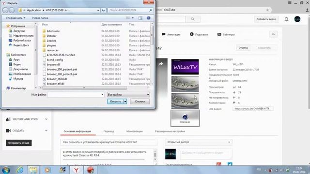
Task: Select browser.dll file
Action: (53, 64)
